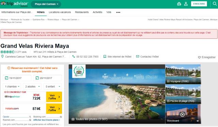
Task: Click the Opodo external link icon
Action: click(x=30, y=117)
